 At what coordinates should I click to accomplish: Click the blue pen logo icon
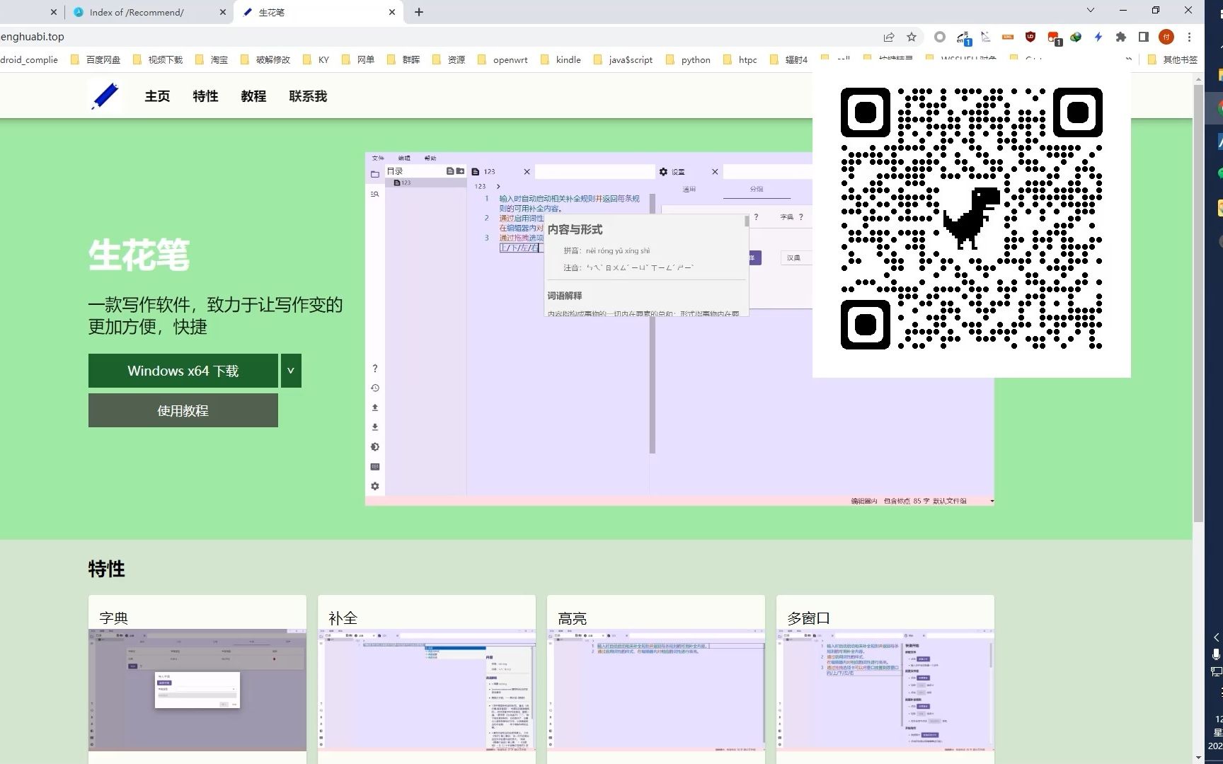(105, 96)
